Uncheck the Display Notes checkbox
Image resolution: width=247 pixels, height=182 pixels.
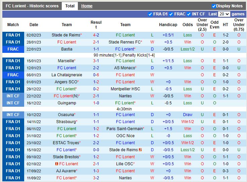coord(214,6)
